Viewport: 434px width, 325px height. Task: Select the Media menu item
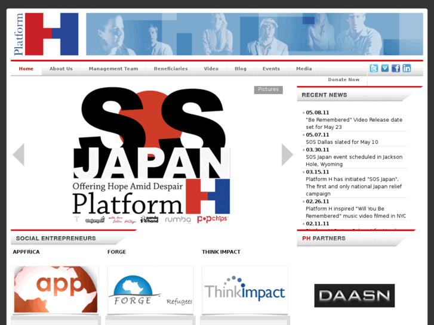[304, 69]
